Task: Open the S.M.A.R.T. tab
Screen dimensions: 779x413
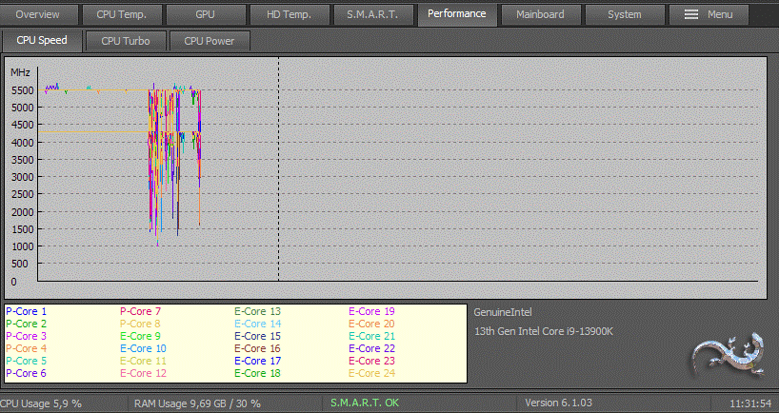Action: point(372,14)
